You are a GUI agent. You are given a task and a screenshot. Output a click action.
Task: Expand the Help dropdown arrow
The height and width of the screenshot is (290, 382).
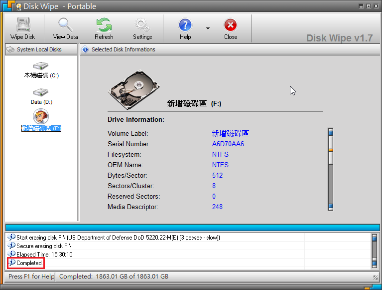208,28
